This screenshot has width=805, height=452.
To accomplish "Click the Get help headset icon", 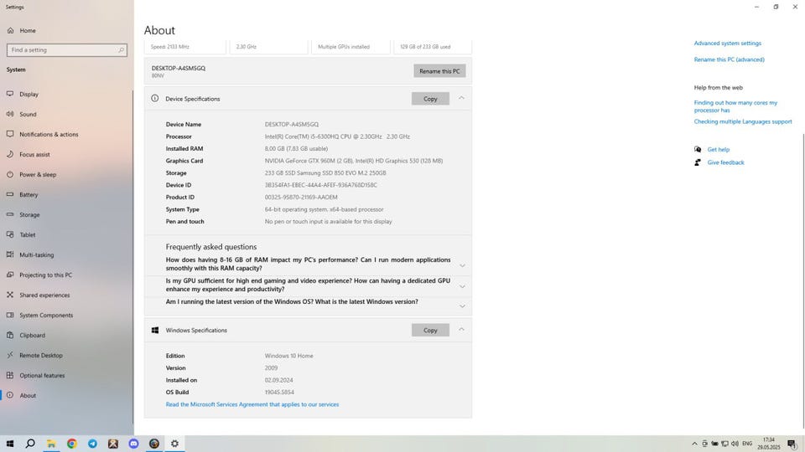I will point(698,150).
